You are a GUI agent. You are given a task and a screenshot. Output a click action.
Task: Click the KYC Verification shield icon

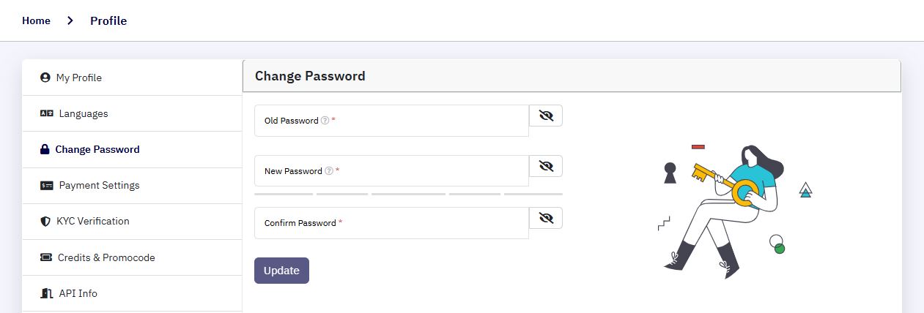click(x=45, y=221)
